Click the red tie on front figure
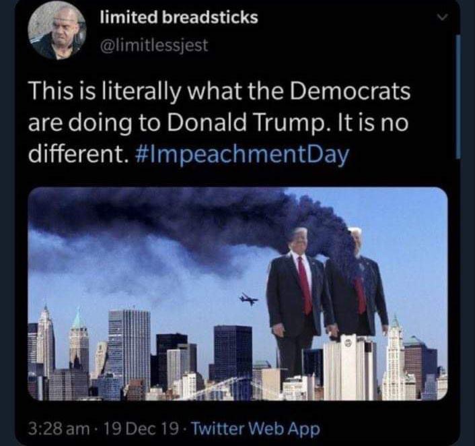 305,284
